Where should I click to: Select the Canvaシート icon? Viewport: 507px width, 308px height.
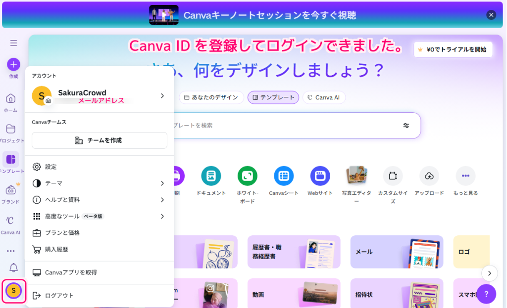pyautogui.click(x=283, y=176)
